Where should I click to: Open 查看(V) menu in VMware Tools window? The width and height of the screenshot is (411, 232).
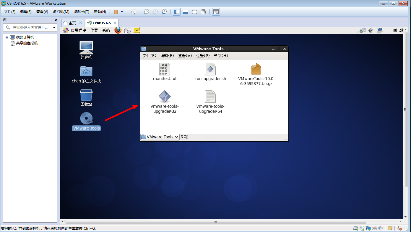pos(185,56)
